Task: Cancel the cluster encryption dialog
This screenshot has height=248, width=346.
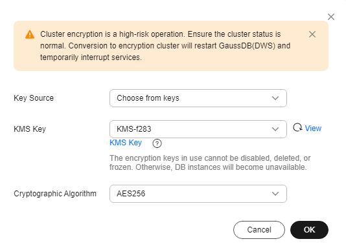Action: coord(259,230)
